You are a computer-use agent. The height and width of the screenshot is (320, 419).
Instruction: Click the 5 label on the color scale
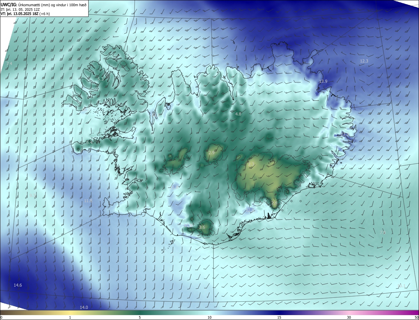[x=140, y=317]
